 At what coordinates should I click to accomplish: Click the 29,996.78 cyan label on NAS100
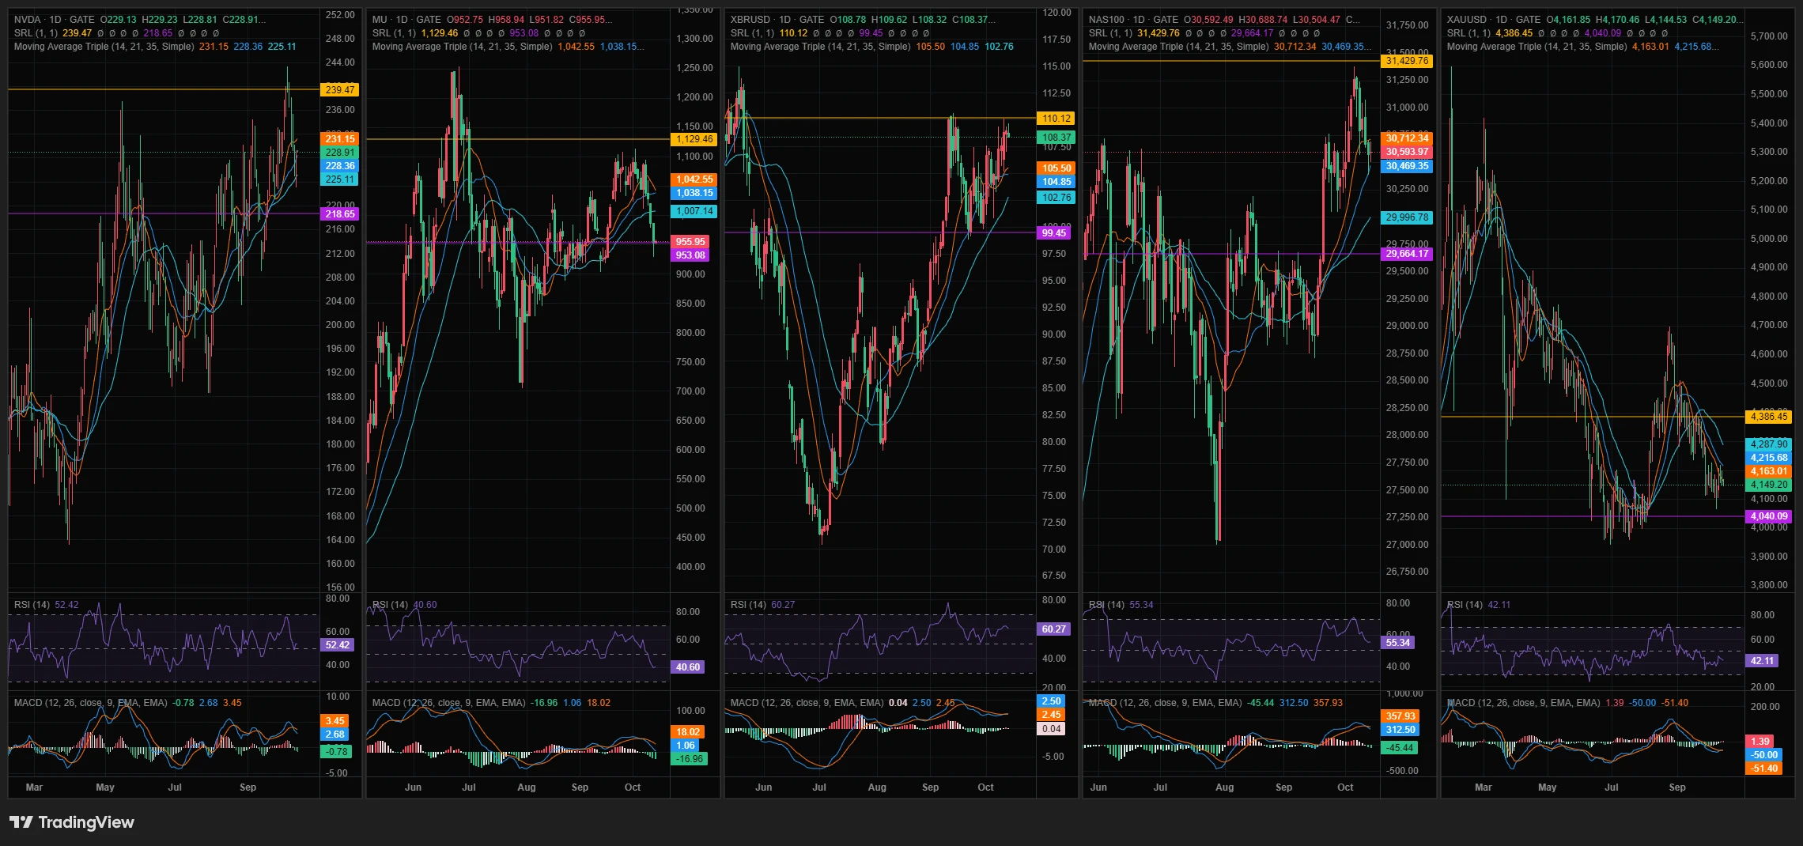point(1407,217)
